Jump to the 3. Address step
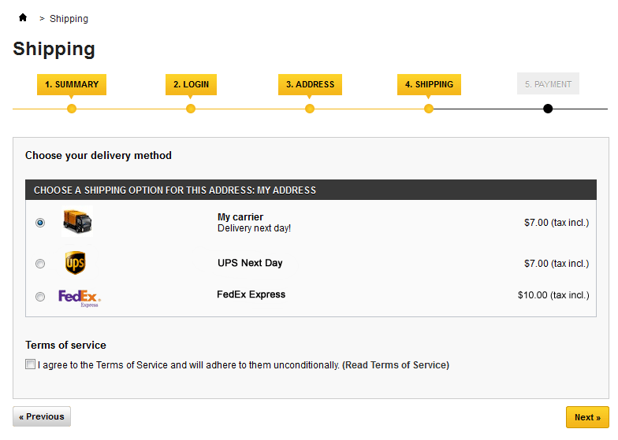 click(310, 84)
